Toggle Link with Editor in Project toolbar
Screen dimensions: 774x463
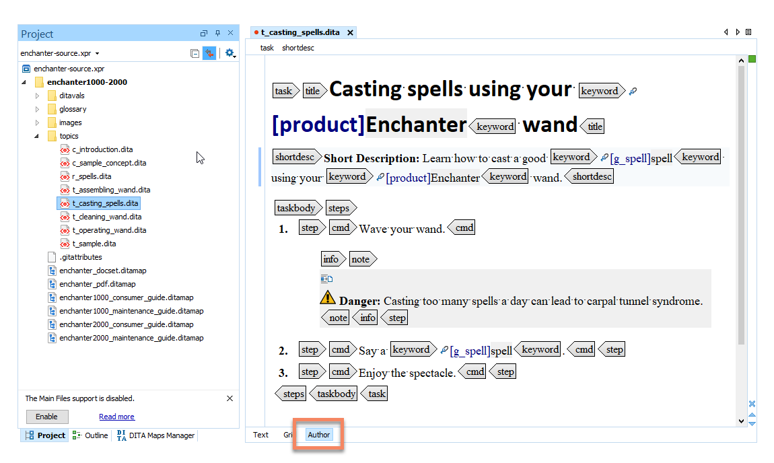tap(209, 53)
